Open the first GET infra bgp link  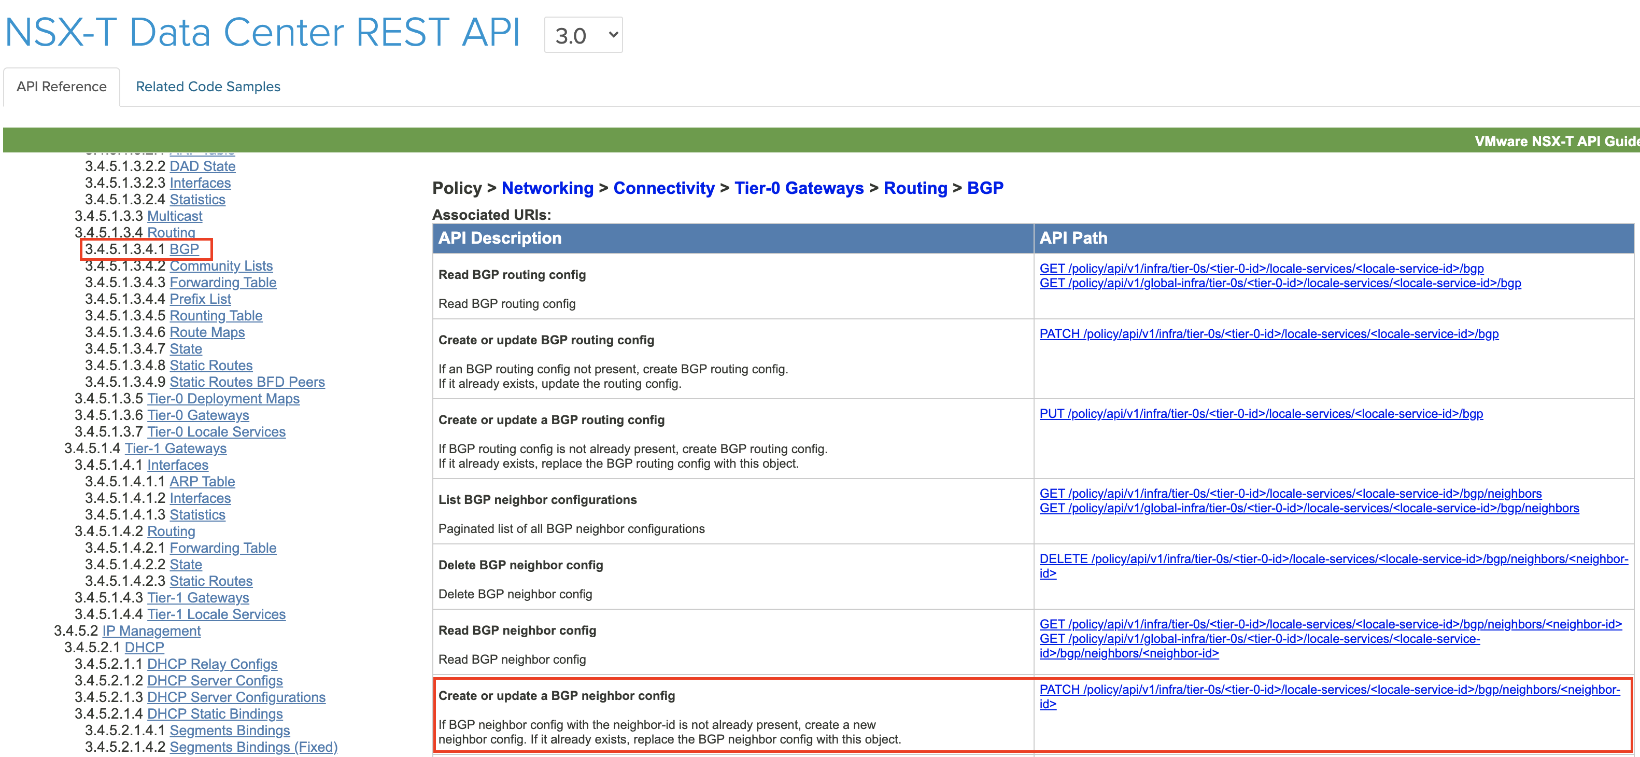point(1261,269)
